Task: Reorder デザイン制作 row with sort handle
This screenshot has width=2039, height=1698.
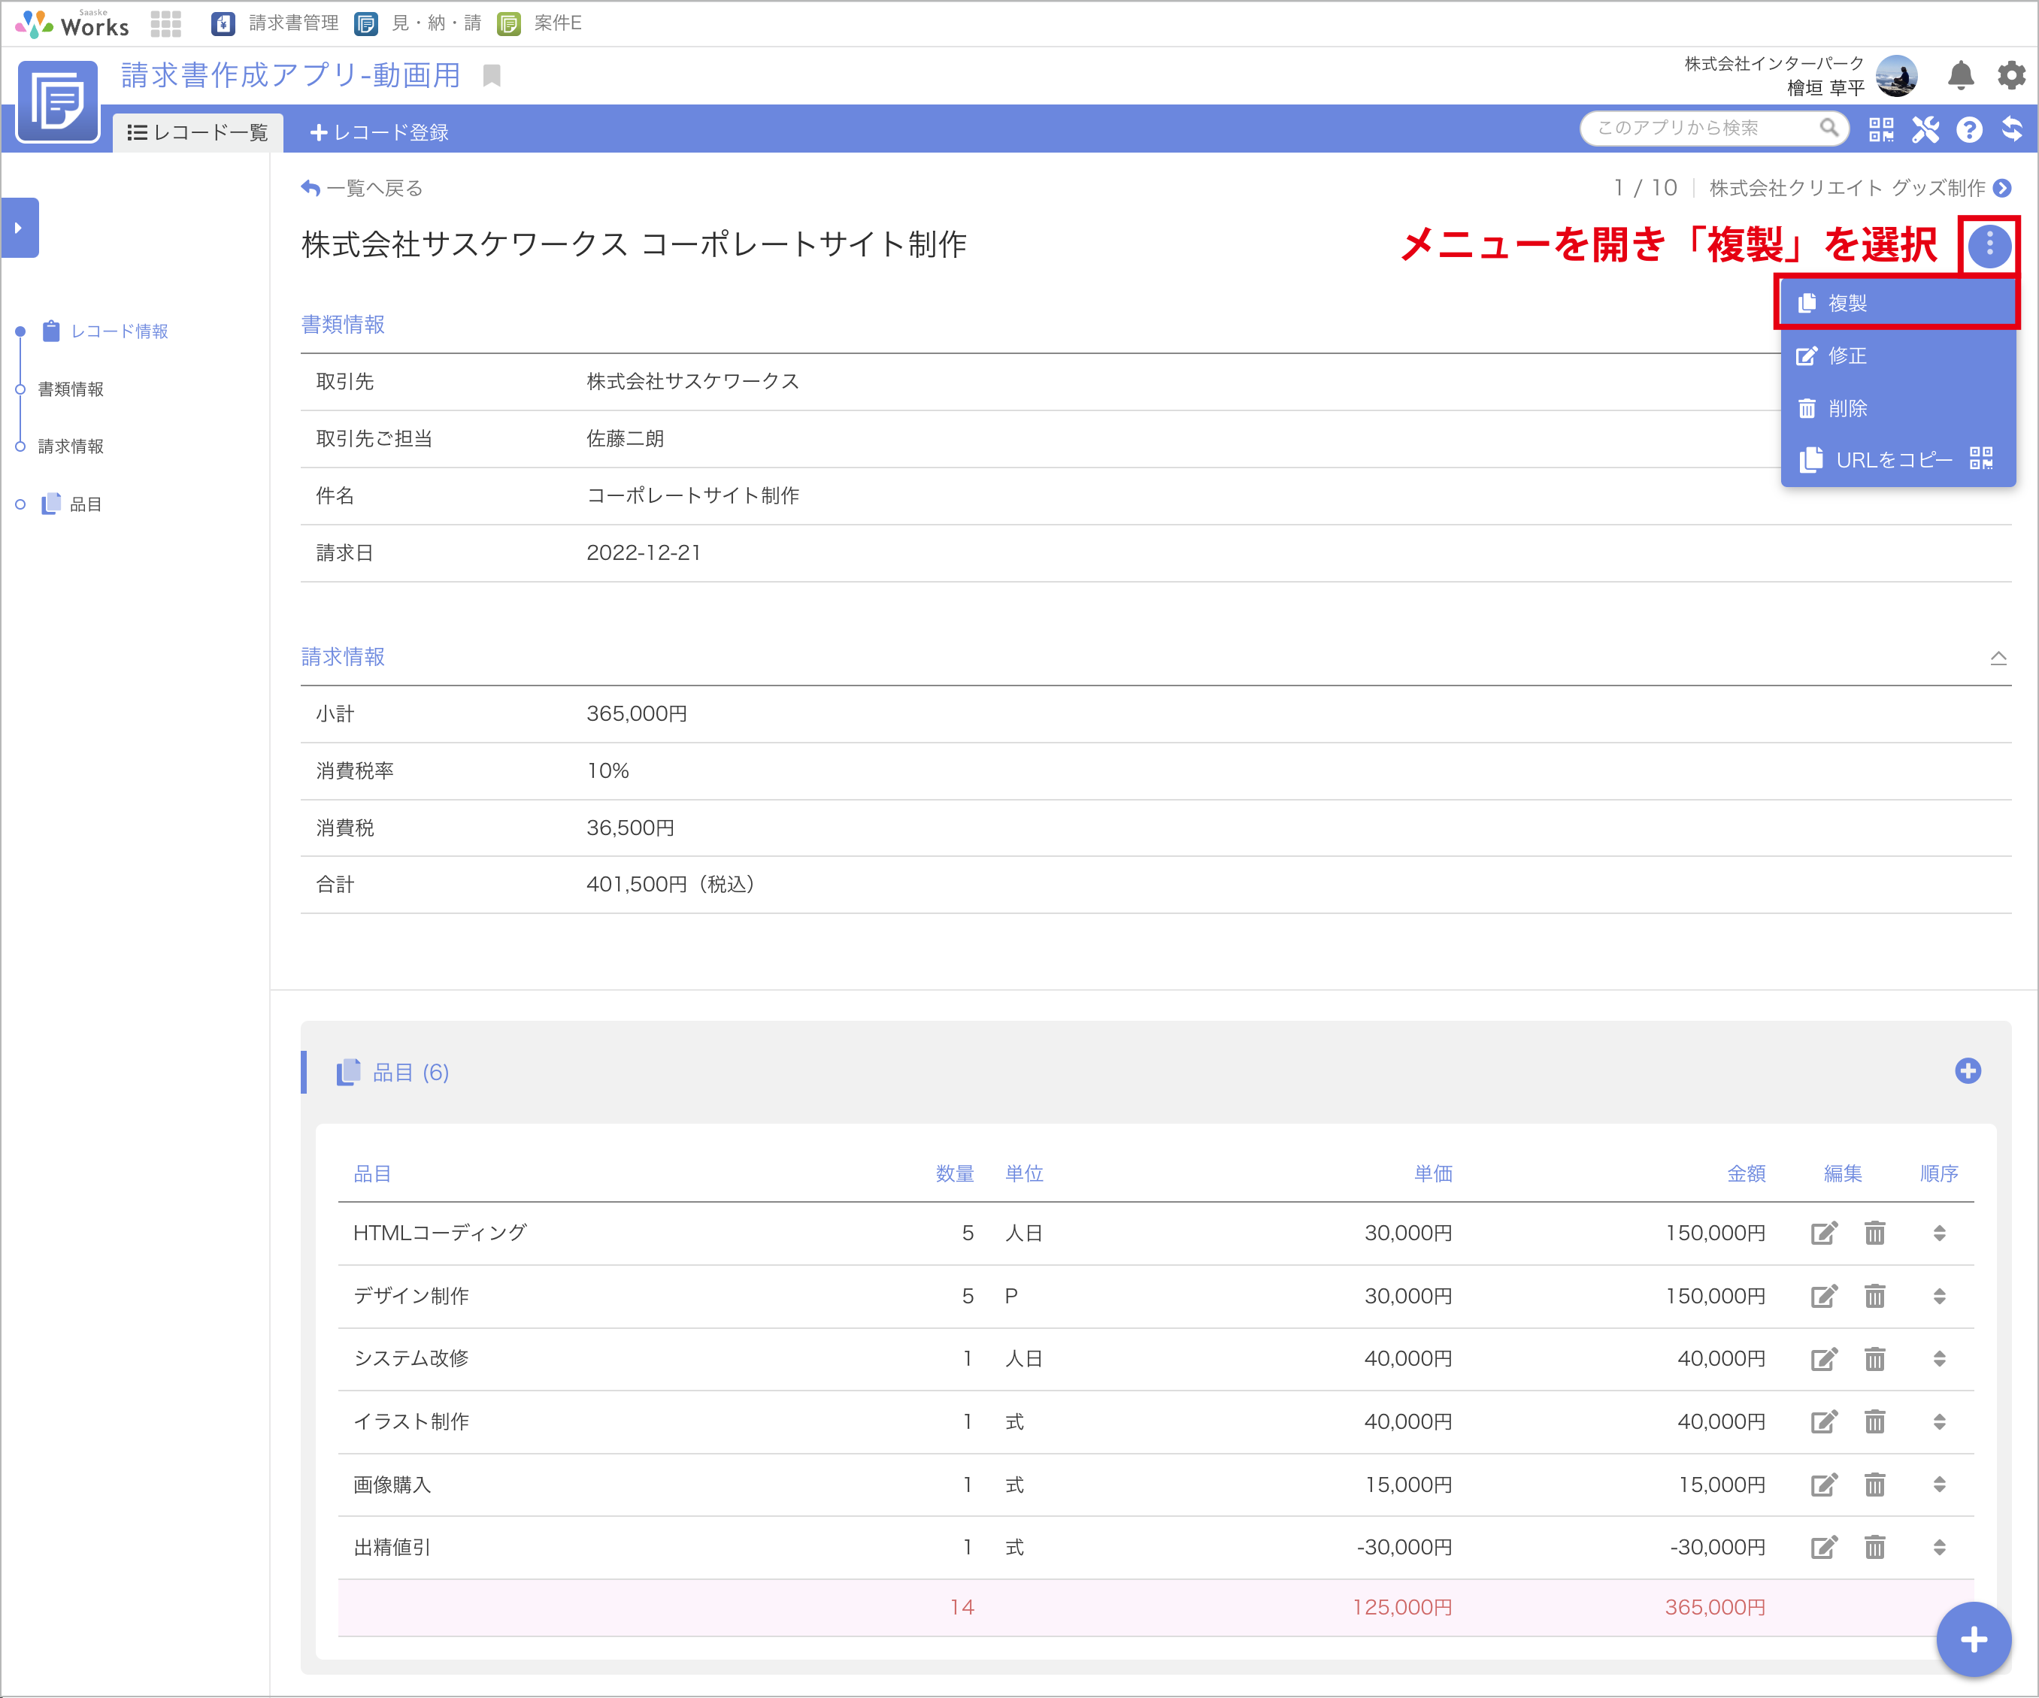Action: [1939, 1296]
